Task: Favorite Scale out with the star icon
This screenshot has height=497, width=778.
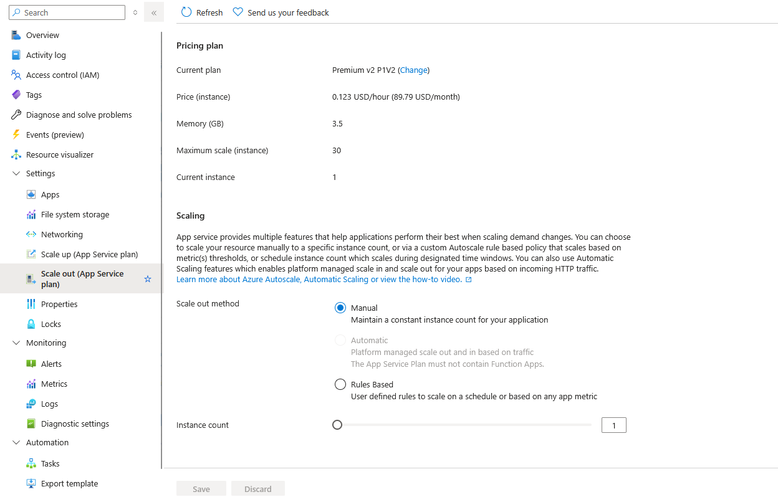Action: click(148, 279)
